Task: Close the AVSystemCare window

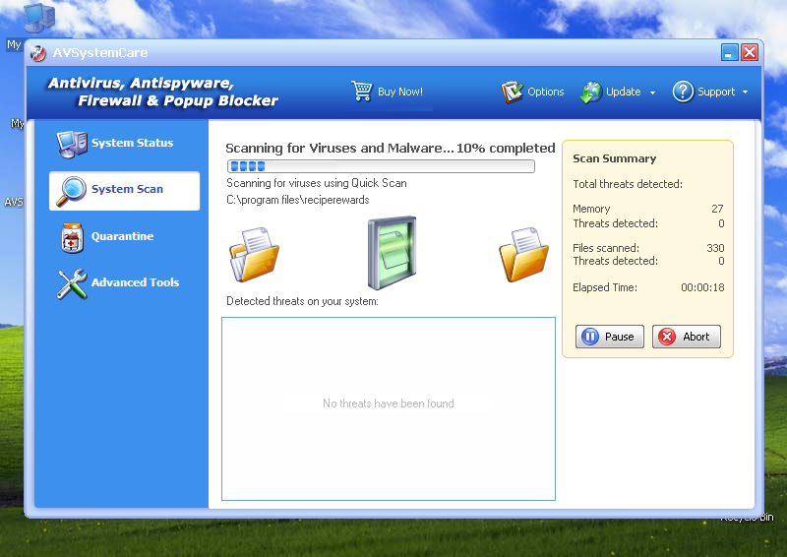Action: (750, 52)
